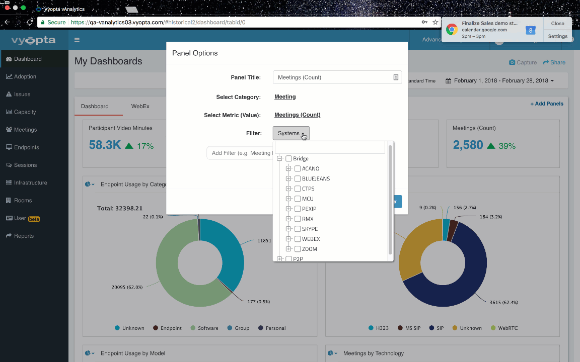Check the ACANO checkbox
Viewport: 580px width, 362px height.
tap(298, 169)
